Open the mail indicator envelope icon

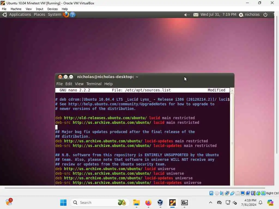tap(196, 15)
